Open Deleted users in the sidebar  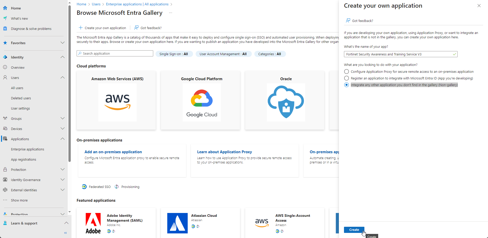pyautogui.click(x=21, y=98)
